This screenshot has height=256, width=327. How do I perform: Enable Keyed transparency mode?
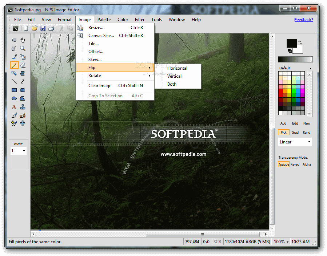pos(295,164)
